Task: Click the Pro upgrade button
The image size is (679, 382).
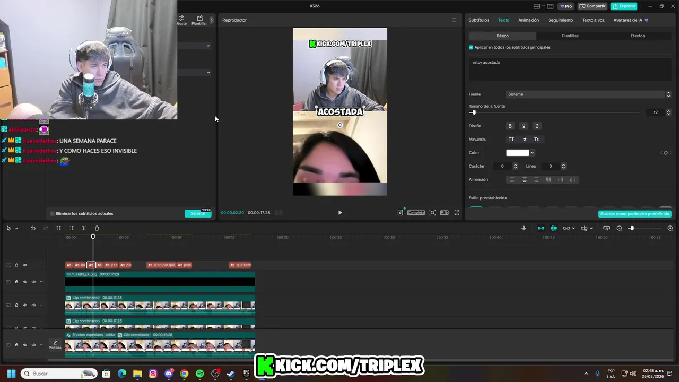Action: [566, 6]
